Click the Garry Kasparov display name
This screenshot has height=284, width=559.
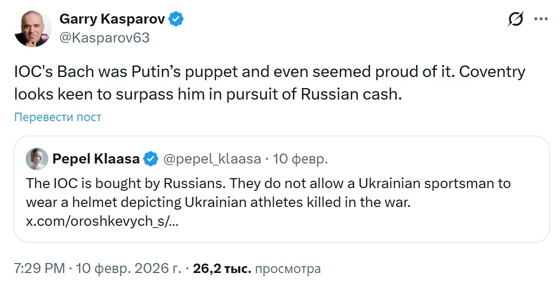[112, 20]
